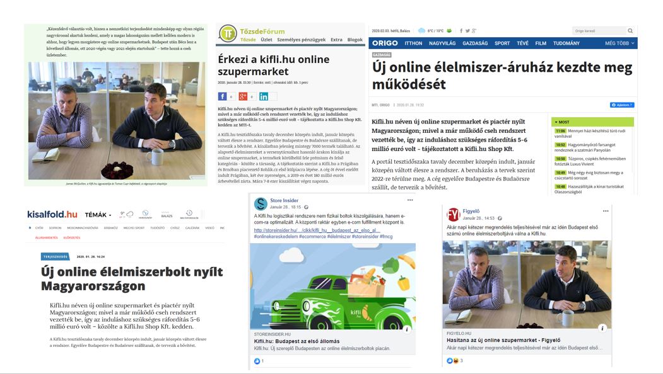Open the 10:49 Még négy évig news item
Viewport: 663px width, 374px height.
click(589, 175)
